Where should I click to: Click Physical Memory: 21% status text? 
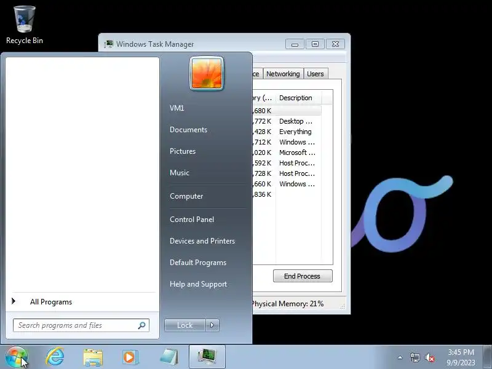pyautogui.click(x=287, y=304)
